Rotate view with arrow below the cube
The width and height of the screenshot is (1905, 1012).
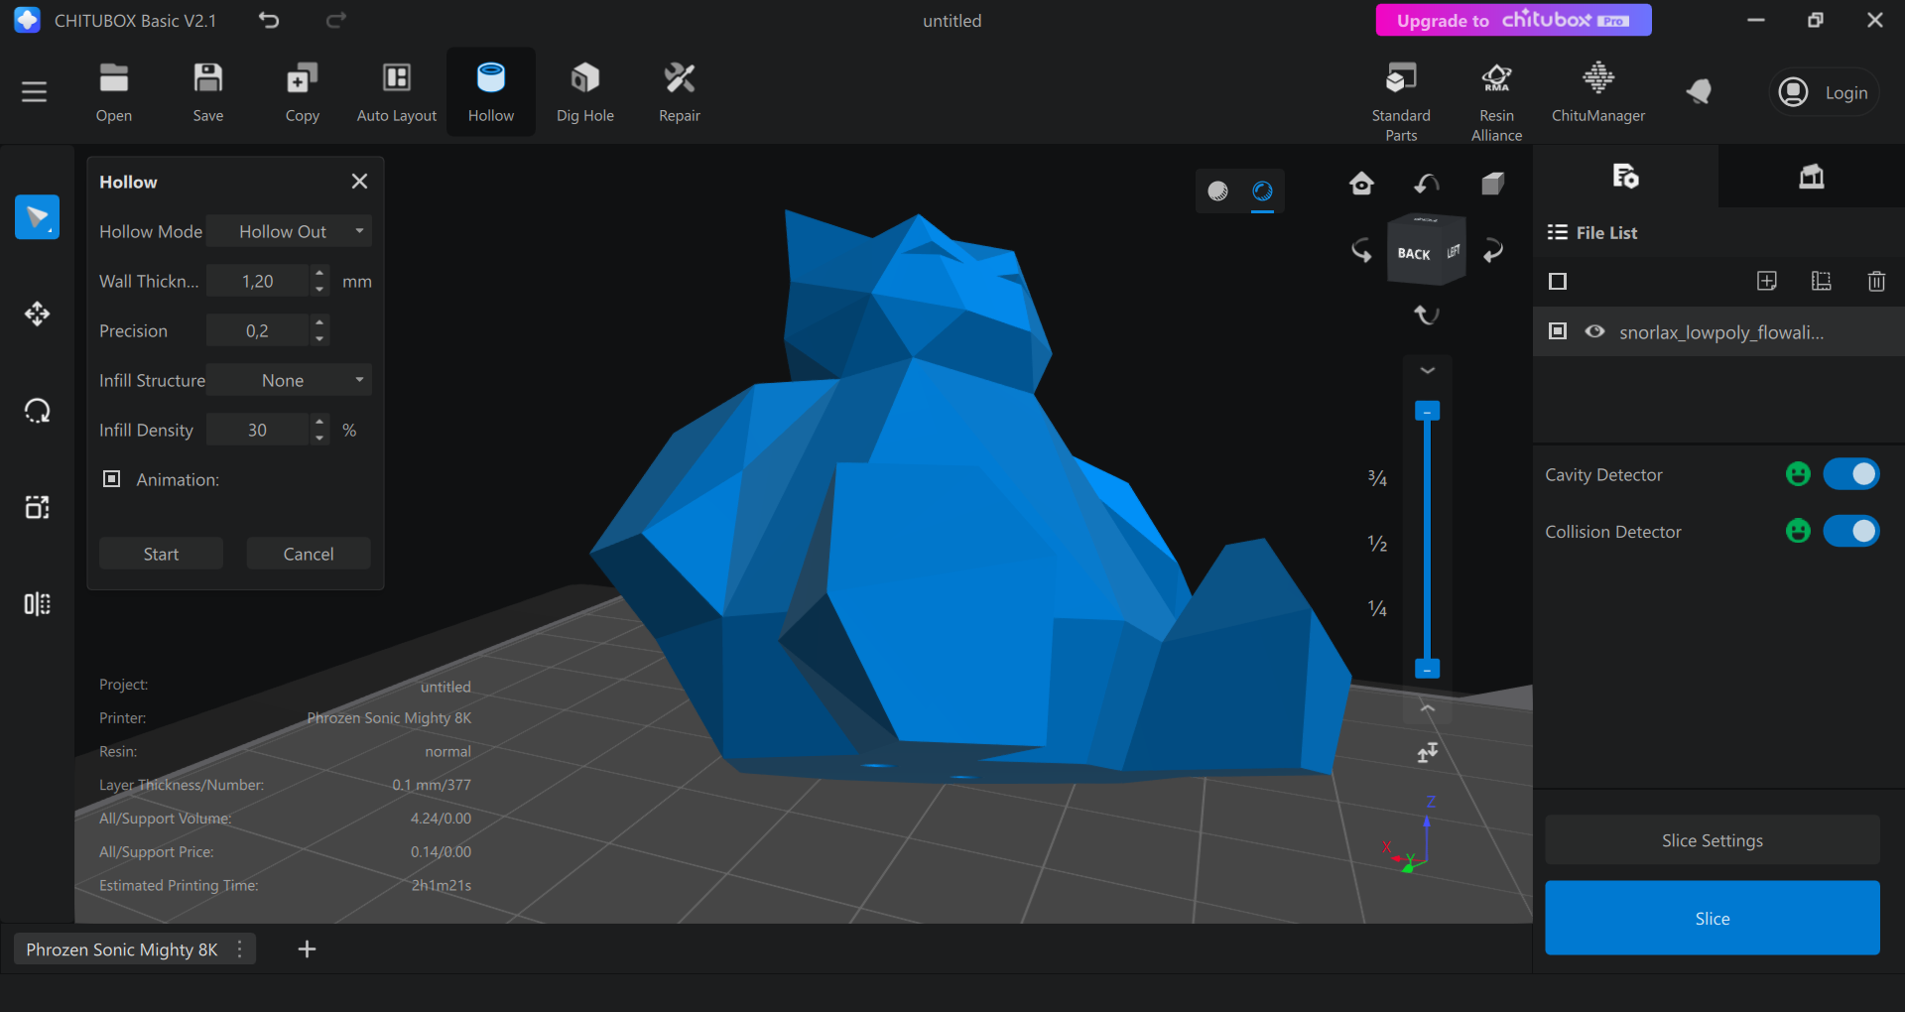point(1427,315)
